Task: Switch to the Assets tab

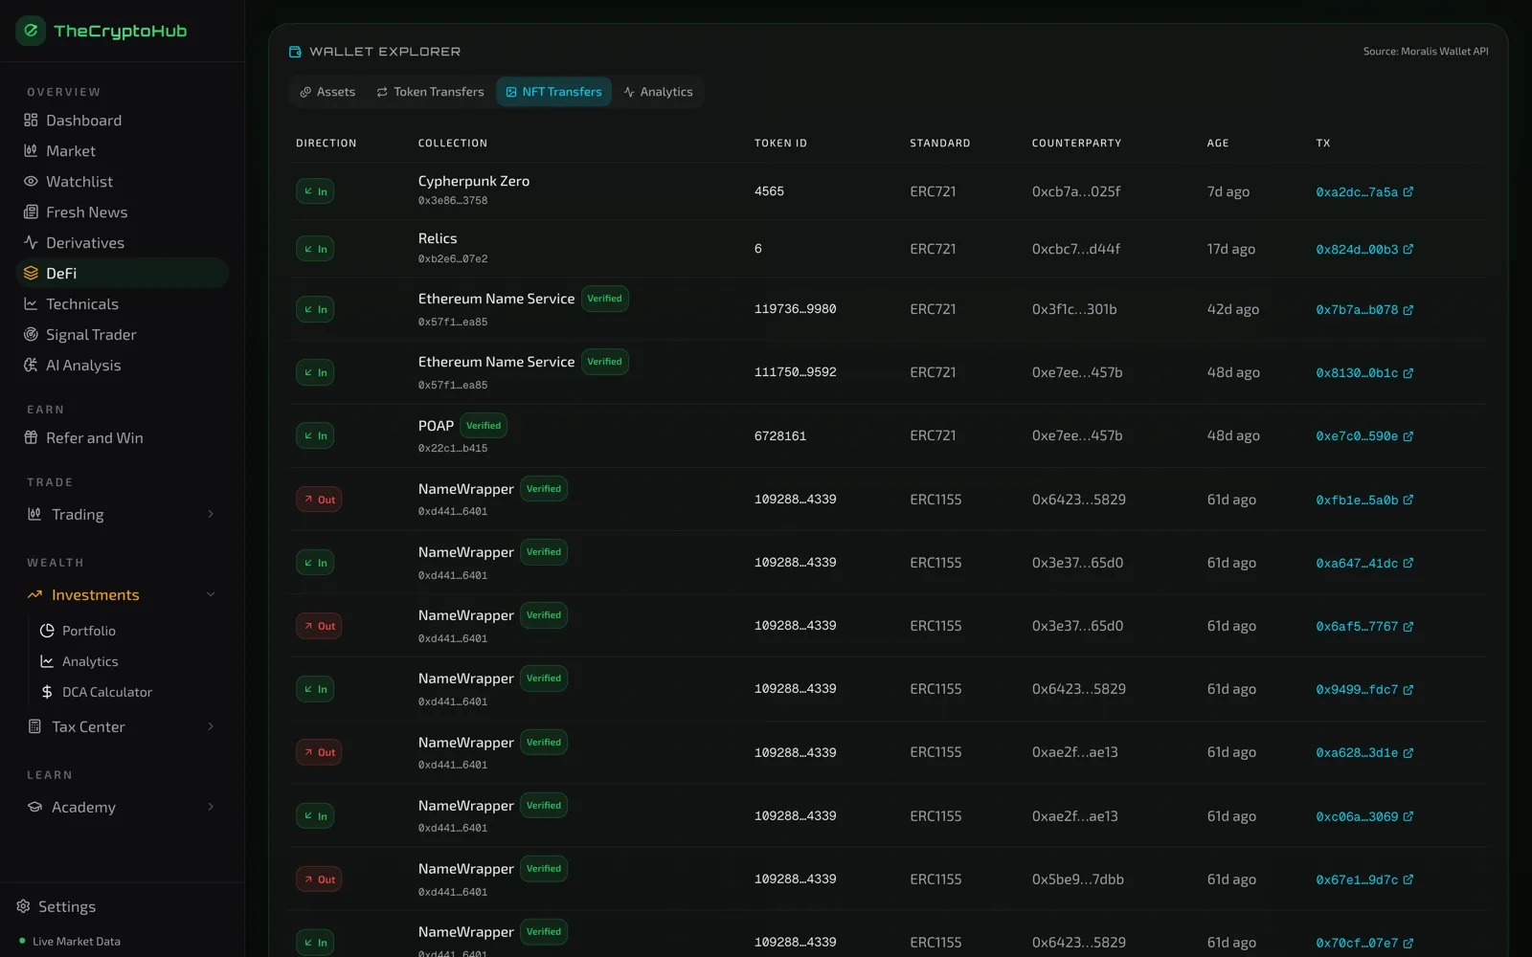Action: tap(327, 92)
